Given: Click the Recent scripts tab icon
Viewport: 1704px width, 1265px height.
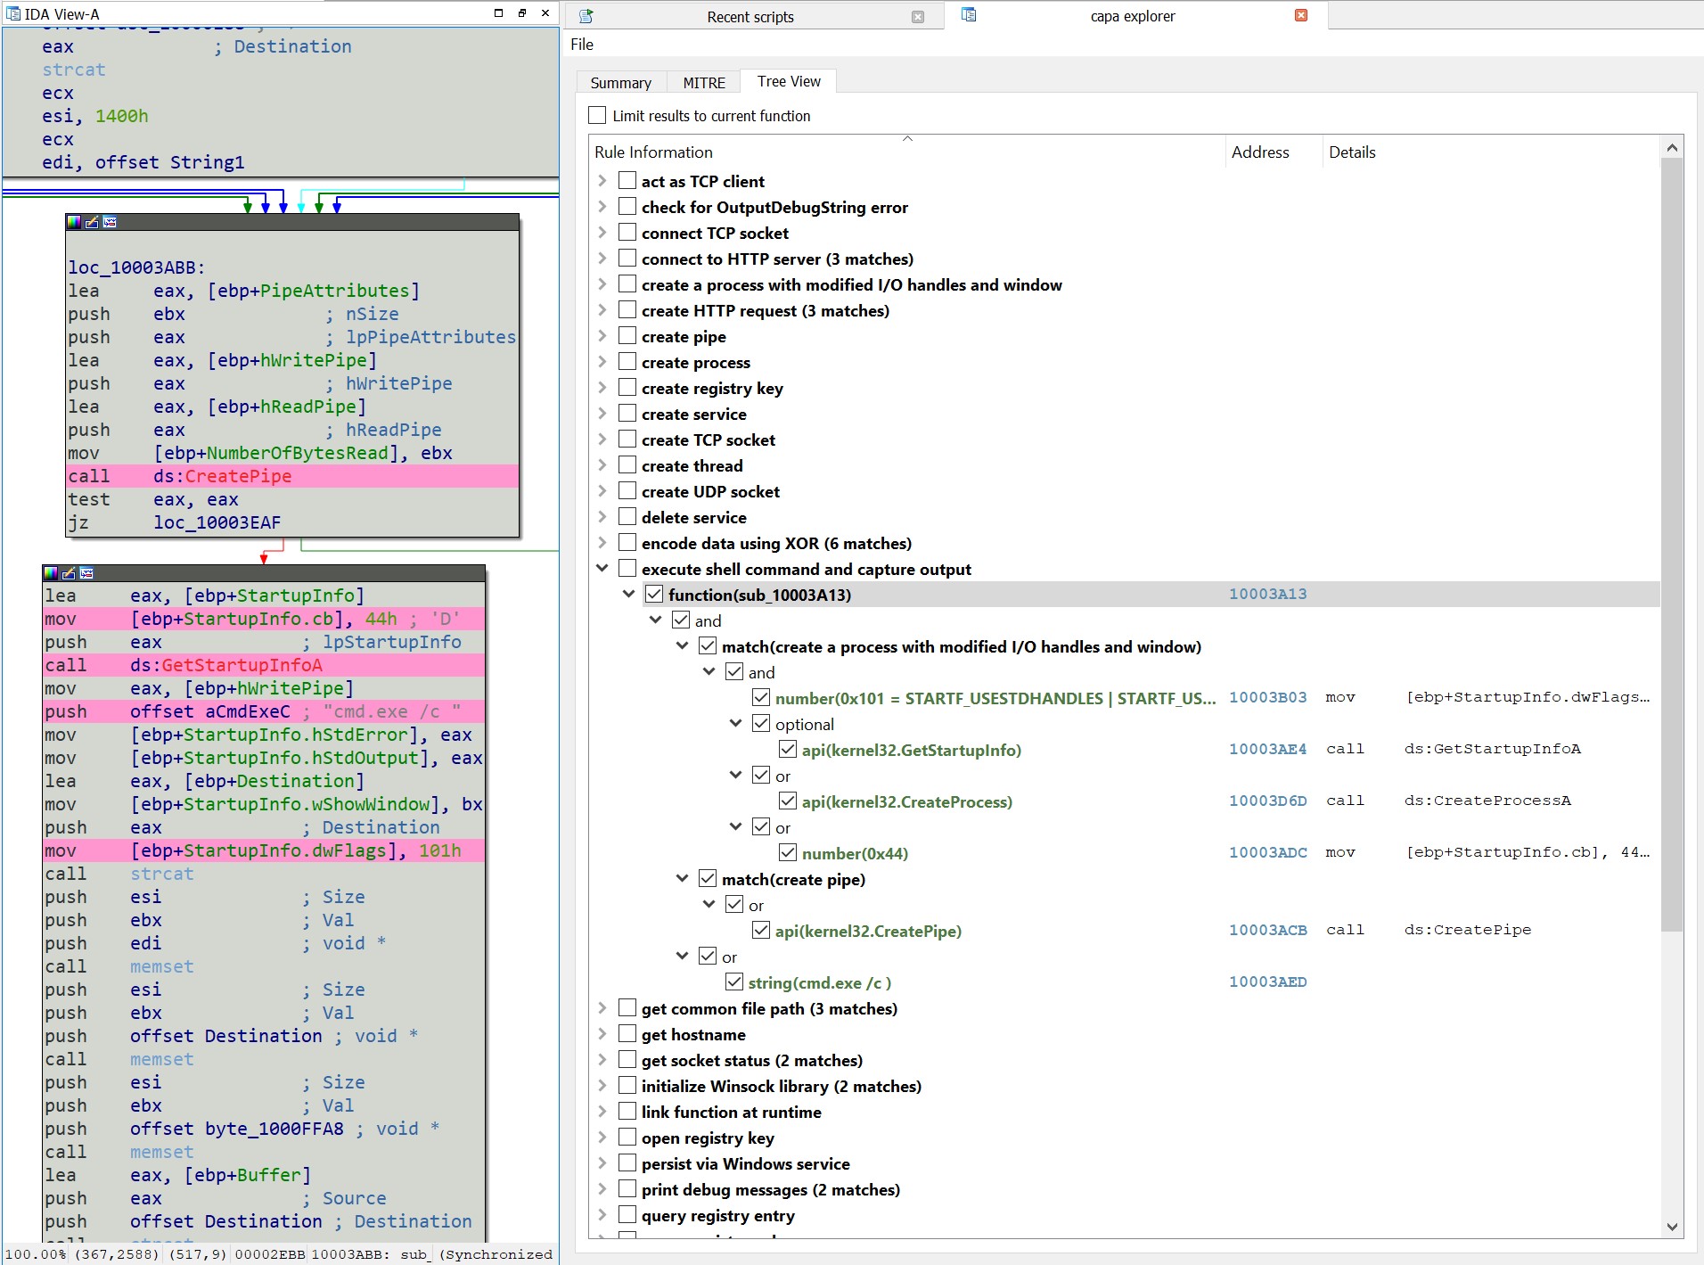Looking at the screenshot, I should click(586, 16).
